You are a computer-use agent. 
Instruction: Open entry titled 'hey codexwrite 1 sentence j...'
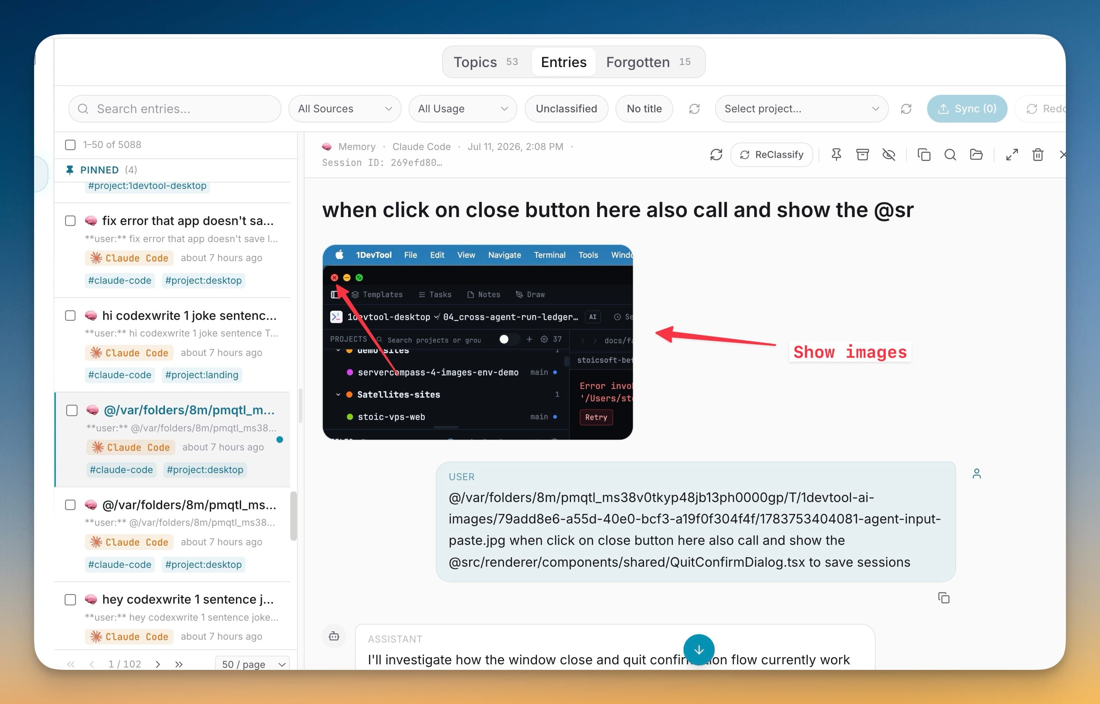tap(188, 599)
